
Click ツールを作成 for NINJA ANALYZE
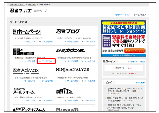90,81
